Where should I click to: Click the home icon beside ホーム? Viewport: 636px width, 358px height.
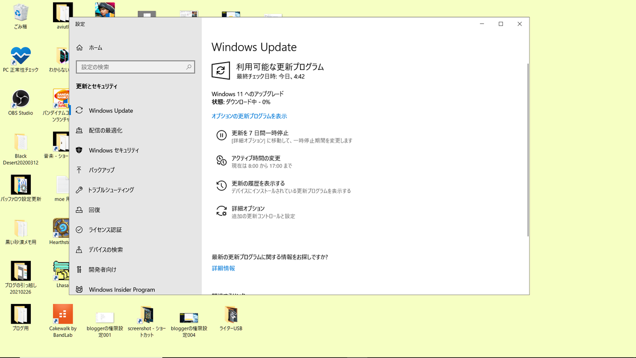click(x=79, y=48)
